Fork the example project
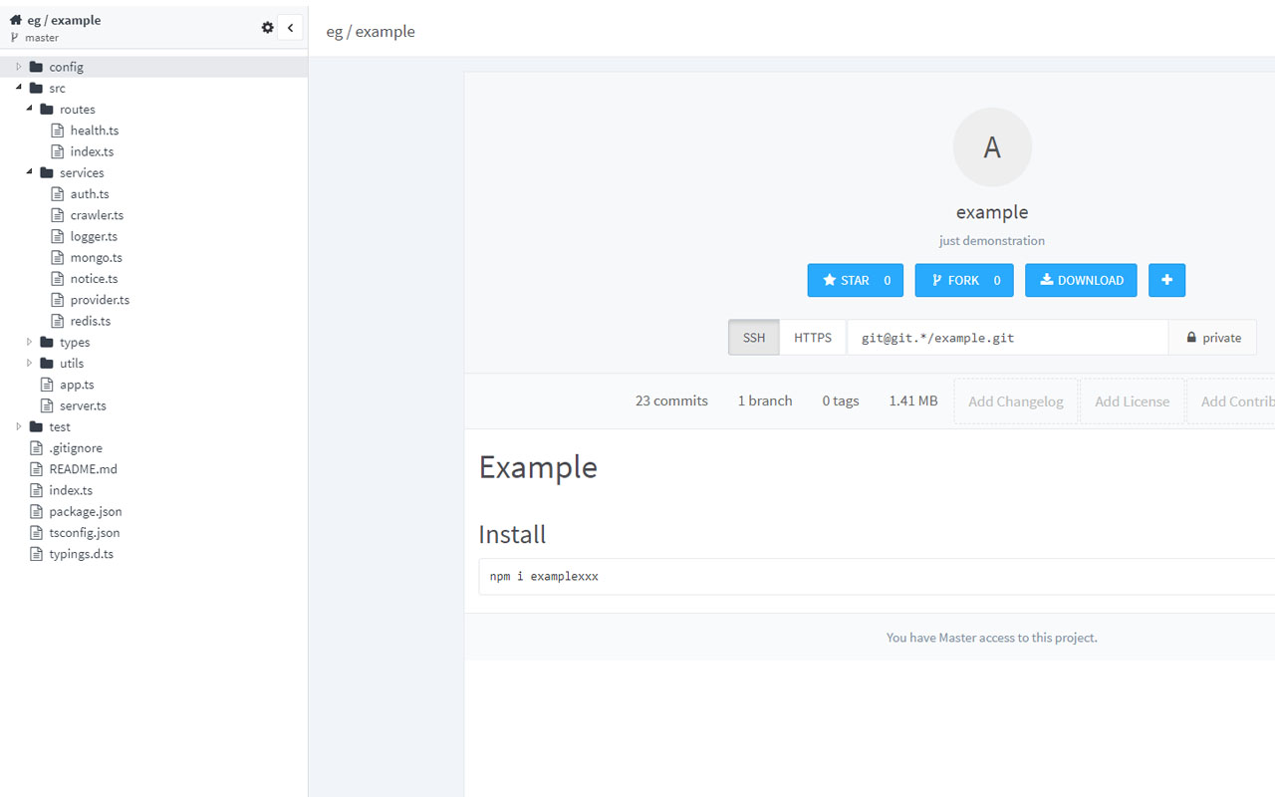The width and height of the screenshot is (1275, 797). [964, 280]
